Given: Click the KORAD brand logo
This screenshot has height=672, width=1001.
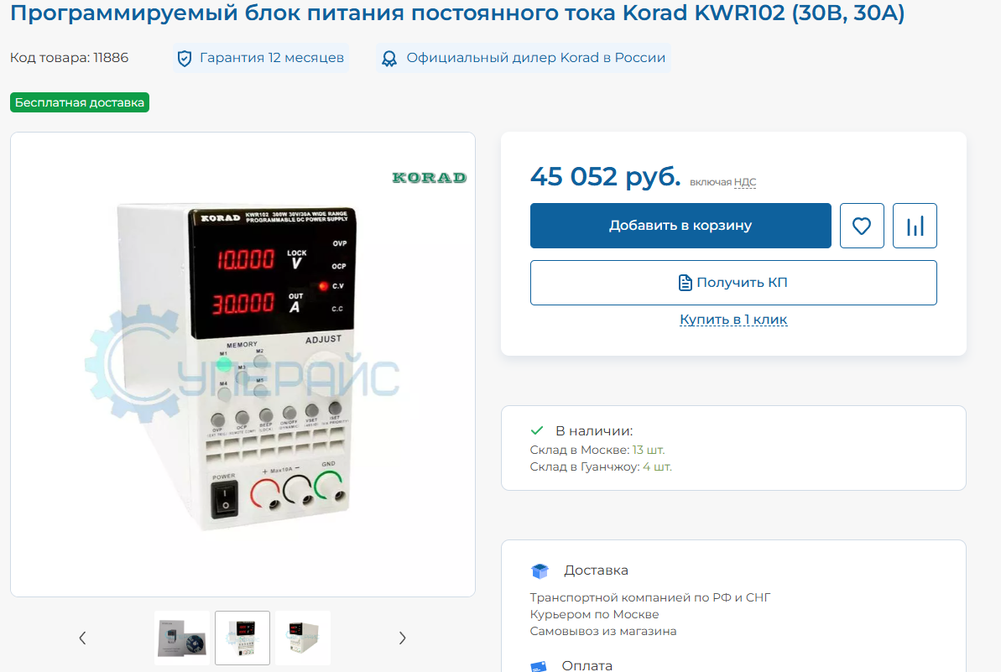Looking at the screenshot, I should point(429,177).
